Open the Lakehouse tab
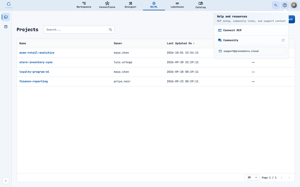 point(177,5)
